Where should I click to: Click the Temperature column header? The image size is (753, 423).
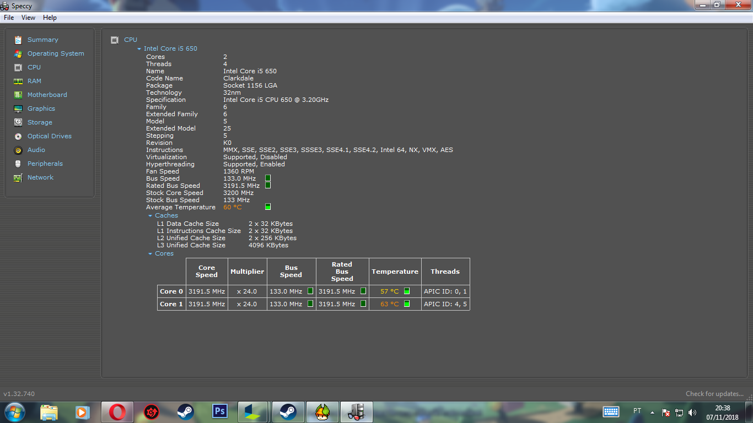point(395,272)
